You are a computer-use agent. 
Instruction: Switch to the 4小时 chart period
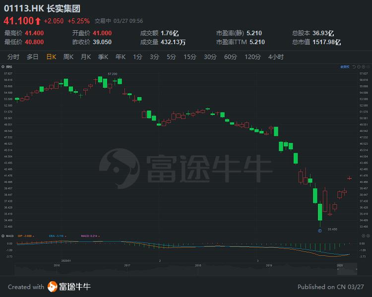tap(276, 57)
